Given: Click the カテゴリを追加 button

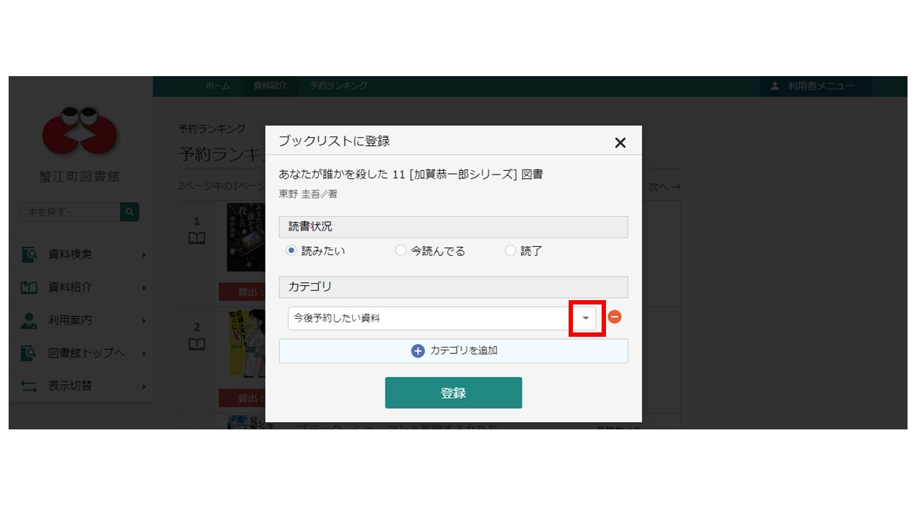Looking at the screenshot, I should pyautogui.click(x=453, y=350).
